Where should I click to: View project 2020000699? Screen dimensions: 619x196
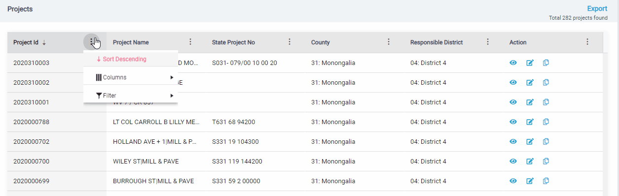[x=513, y=181]
